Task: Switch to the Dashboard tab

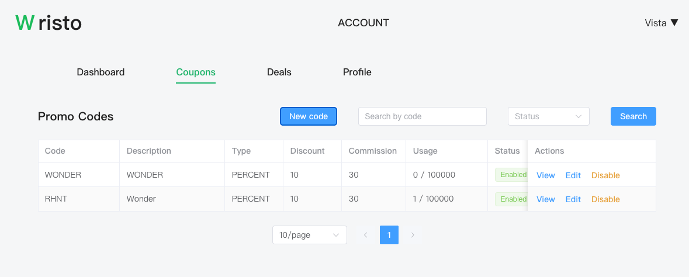Action: tap(101, 72)
